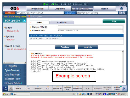130x98 pixels.
Task: Click the left arrow on bottom toolbar
Action: click(x=11, y=88)
